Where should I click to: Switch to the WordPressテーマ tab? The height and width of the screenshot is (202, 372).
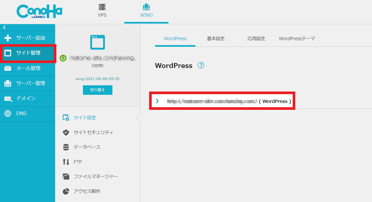coord(297,39)
